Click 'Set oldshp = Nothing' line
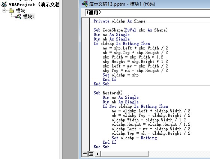The image size is (210, 159). [134, 138]
